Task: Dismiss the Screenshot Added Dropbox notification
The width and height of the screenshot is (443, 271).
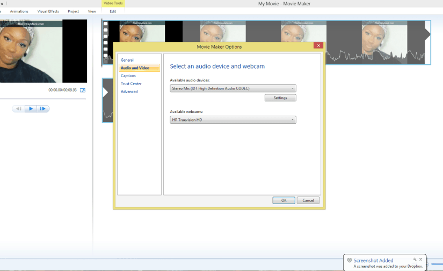Action: click(420, 259)
